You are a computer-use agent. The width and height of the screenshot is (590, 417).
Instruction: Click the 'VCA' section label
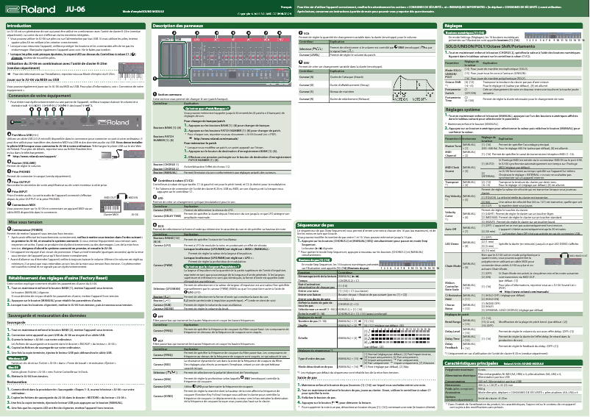click(304, 33)
